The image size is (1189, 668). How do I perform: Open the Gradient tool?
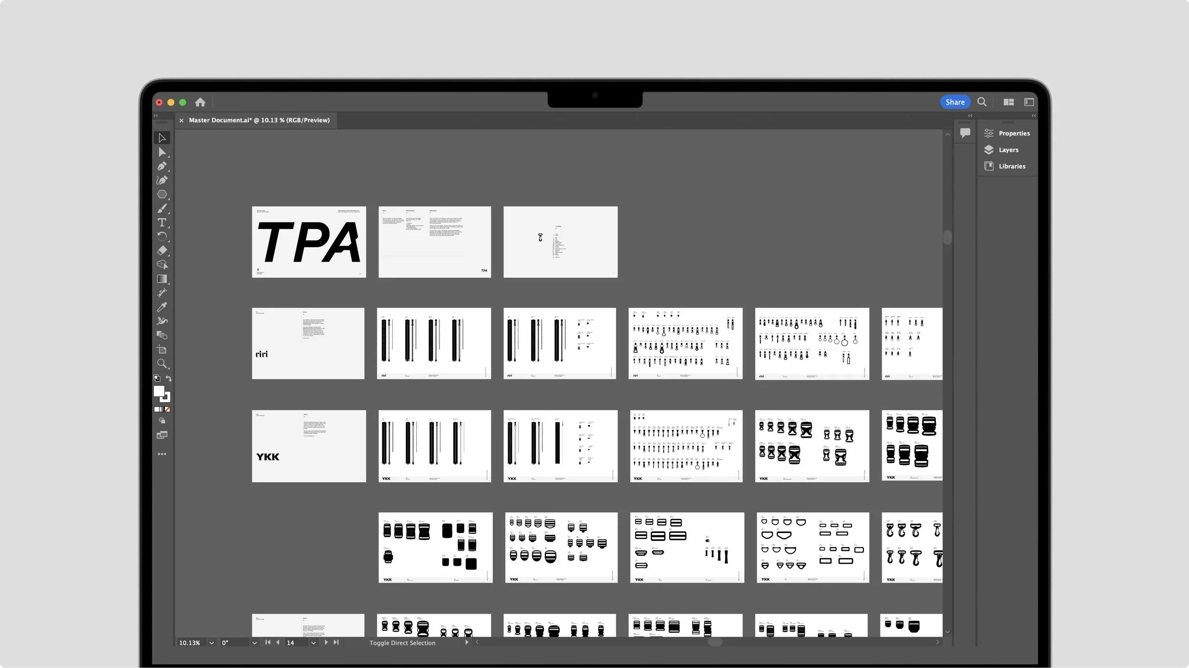click(x=162, y=279)
